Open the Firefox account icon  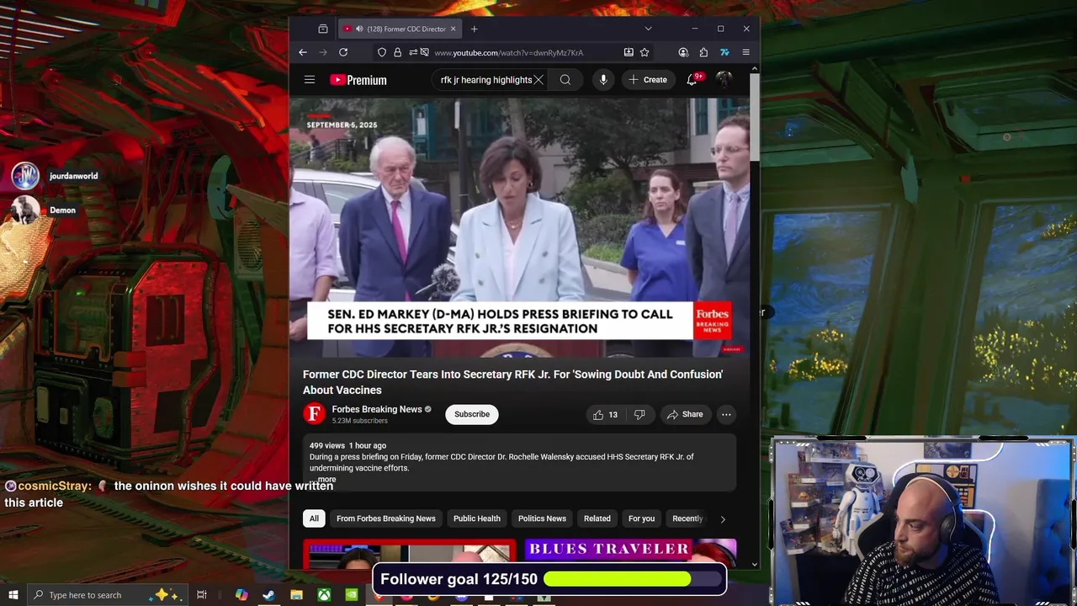pyautogui.click(x=682, y=52)
